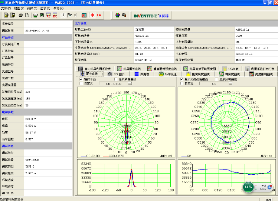Click the print toolbar icon
The image size is (278, 201).
pos(21,15)
